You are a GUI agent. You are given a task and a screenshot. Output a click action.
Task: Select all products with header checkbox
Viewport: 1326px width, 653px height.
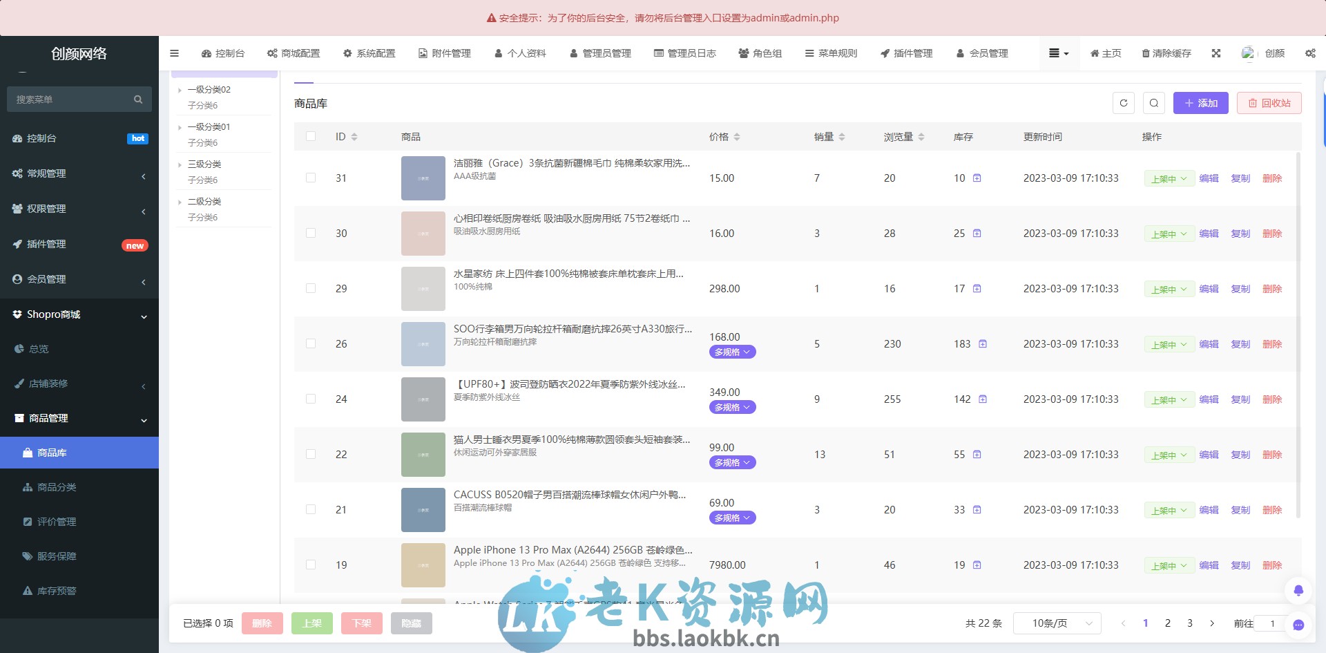click(x=311, y=136)
